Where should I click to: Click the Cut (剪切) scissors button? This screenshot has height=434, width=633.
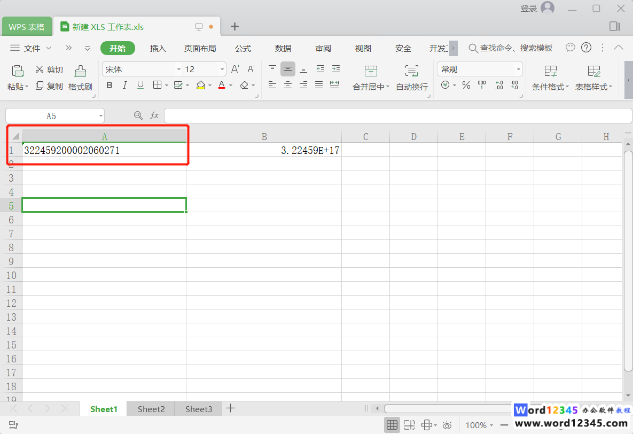pos(49,69)
